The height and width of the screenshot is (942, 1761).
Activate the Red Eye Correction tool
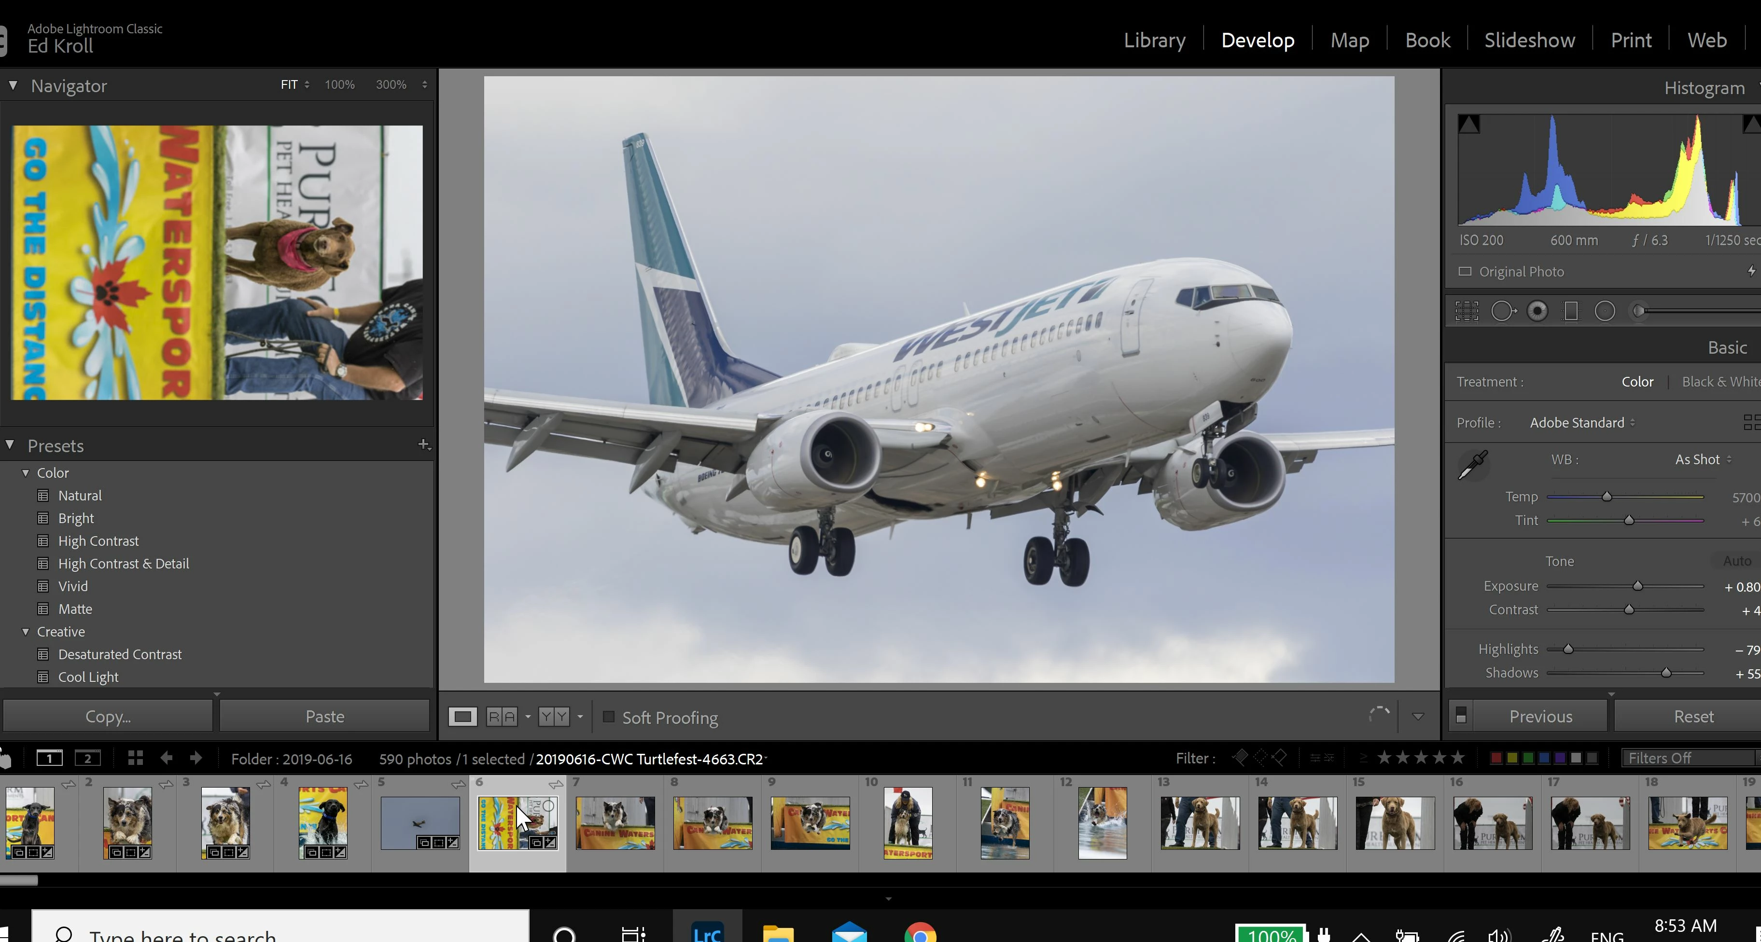pyautogui.click(x=1537, y=311)
